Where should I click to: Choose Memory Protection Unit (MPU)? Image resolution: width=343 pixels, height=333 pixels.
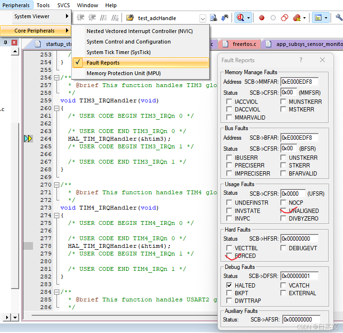pyautogui.click(x=141, y=73)
